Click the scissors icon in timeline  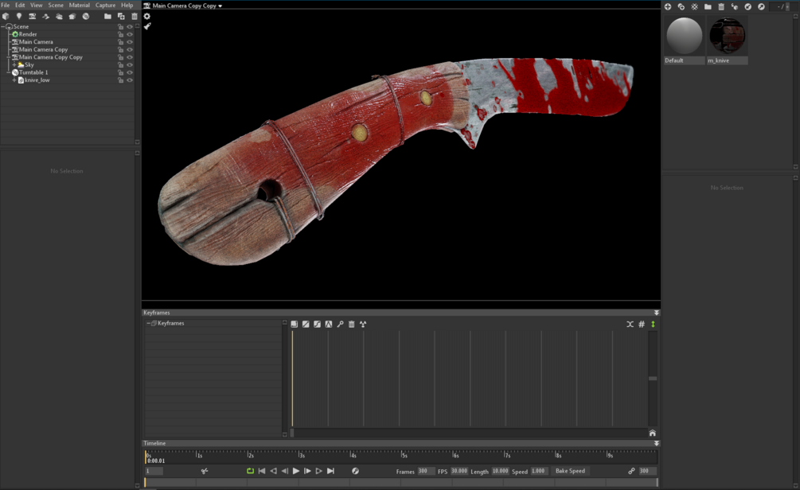205,471
